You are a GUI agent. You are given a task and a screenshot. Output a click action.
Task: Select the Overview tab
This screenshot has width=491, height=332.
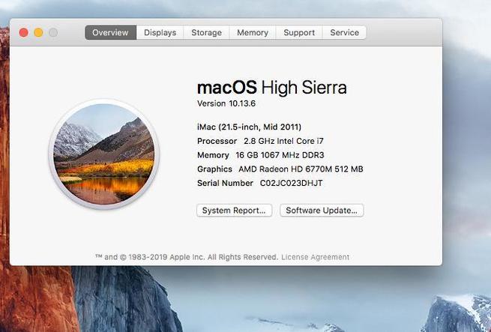click(111, 33)
